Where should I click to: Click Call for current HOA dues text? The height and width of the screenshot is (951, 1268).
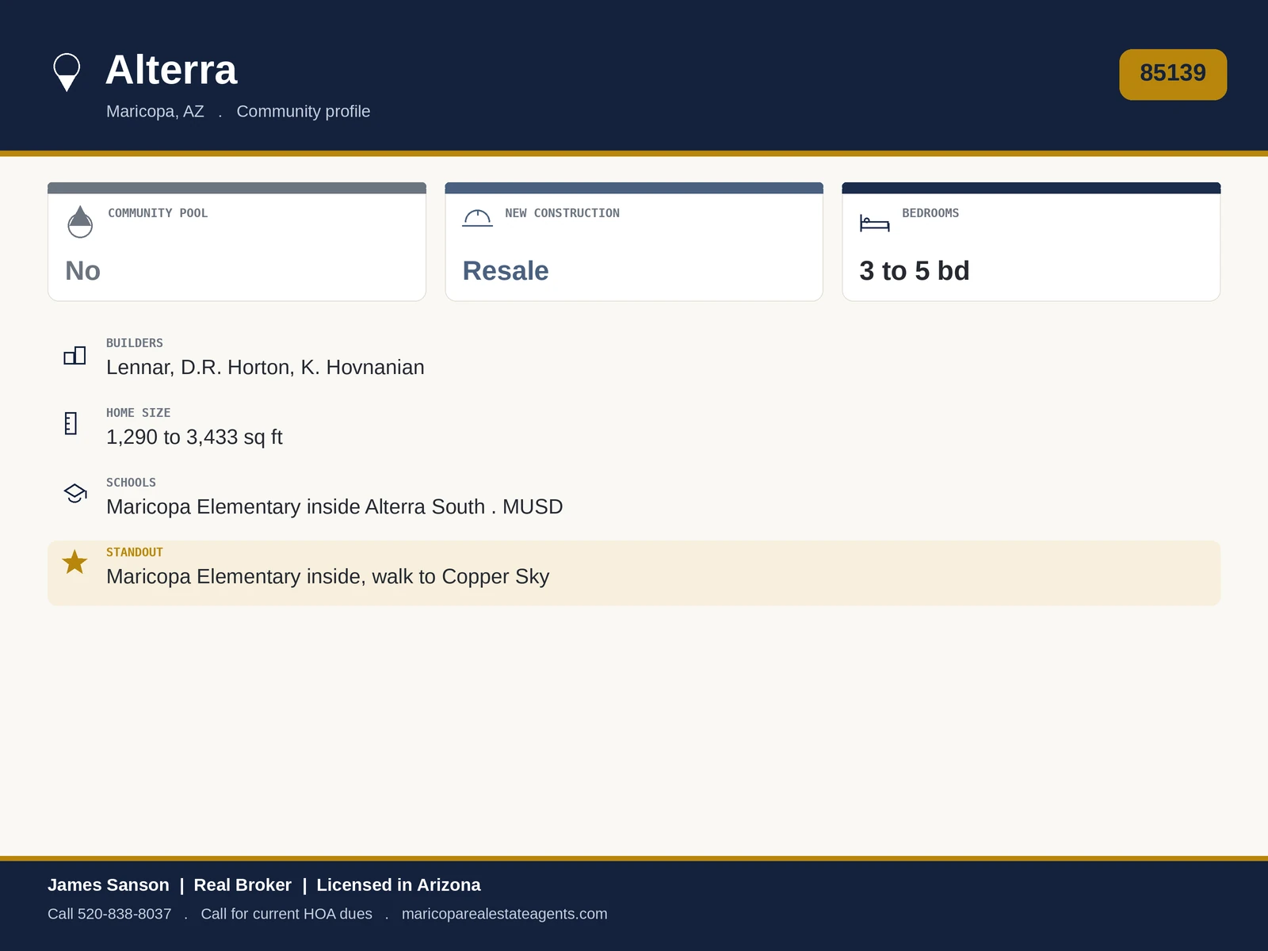pyautogui.click(x=287, y=914)
